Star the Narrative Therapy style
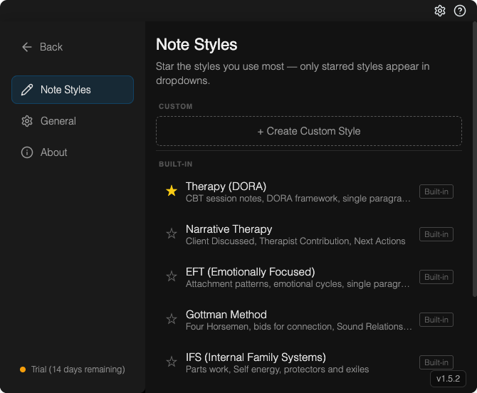The image size is (477, 393). pyautogui.click(x=171, y=234)
